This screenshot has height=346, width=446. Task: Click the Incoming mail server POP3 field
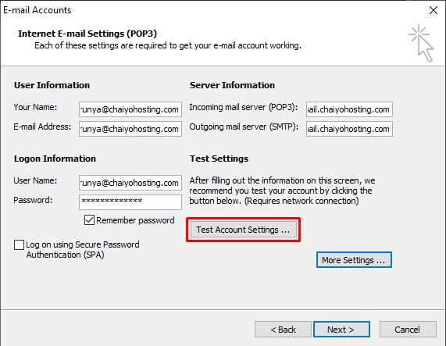(x=349, y=109)
